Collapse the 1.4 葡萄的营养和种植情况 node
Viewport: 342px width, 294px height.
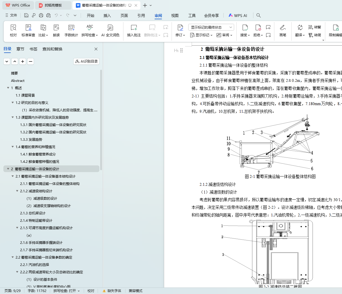pyautogui.click(x=13, y=147)
